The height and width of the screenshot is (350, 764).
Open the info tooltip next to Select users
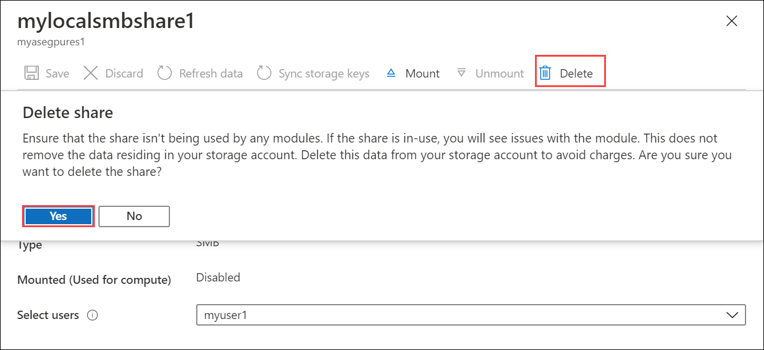(93, 315)
